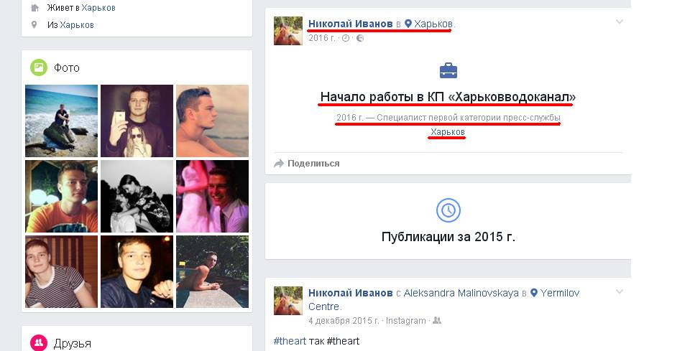Open the Aleksandra Malinovskaya profile link
This screenshot has height=351, width=690.
461,293
